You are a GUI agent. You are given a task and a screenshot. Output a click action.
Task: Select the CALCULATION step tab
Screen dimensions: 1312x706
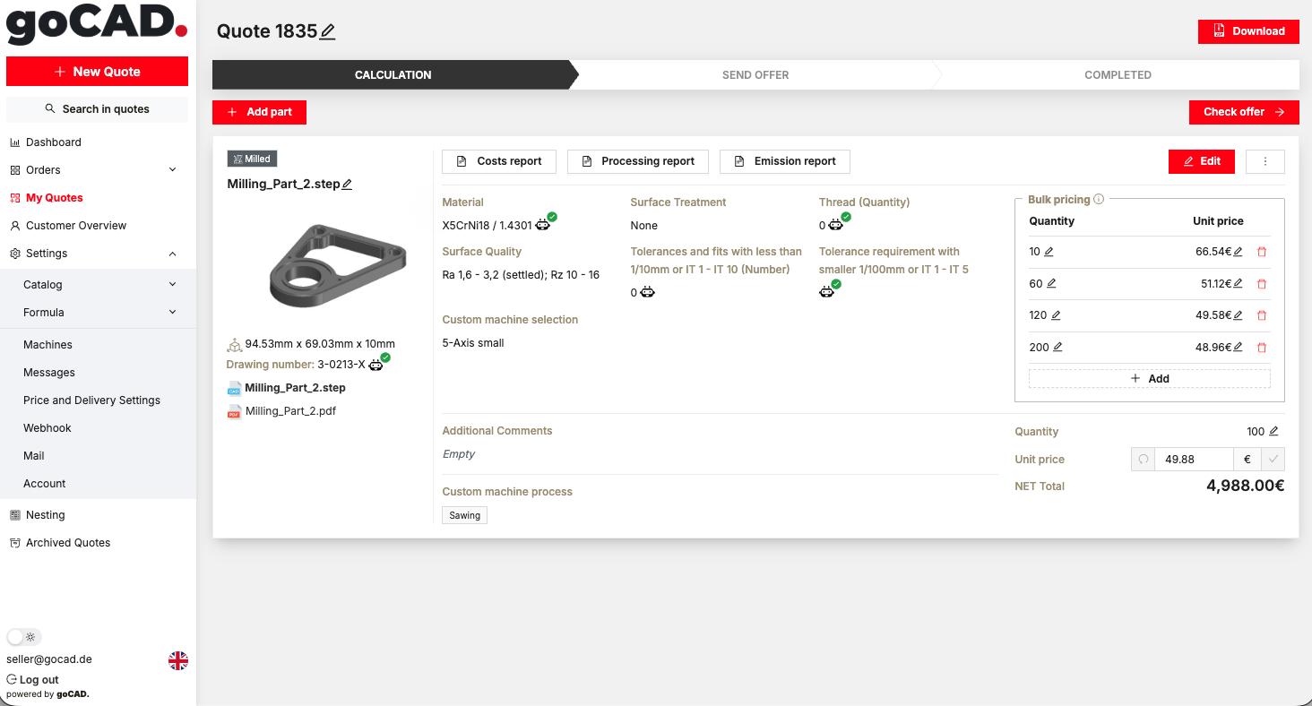(x=393, y=75)
